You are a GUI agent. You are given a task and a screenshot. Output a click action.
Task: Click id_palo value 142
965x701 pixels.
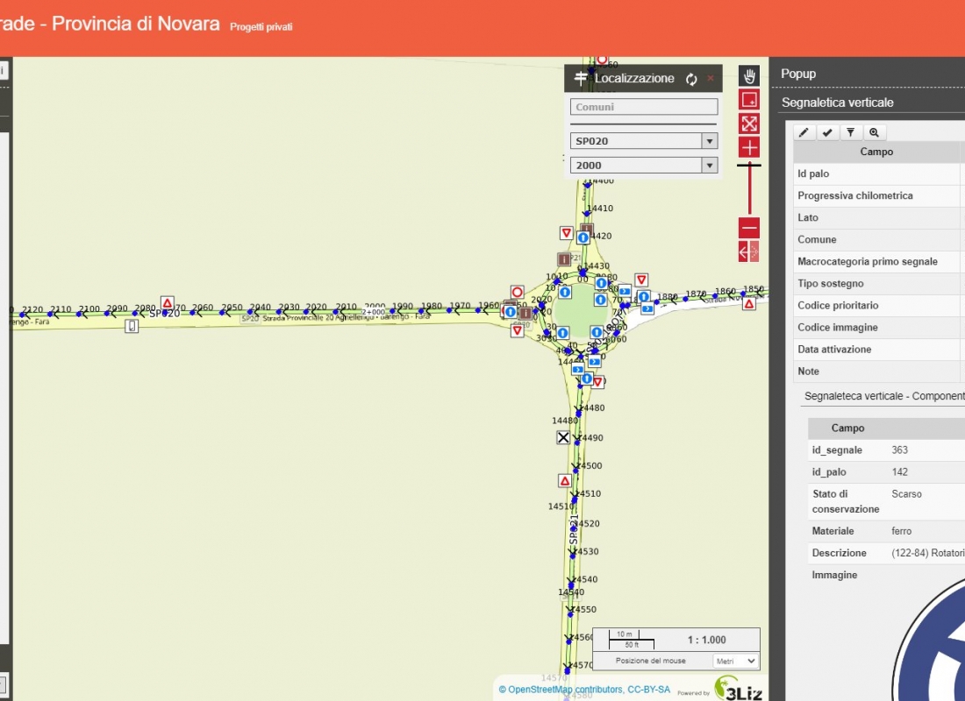click(899, 472)
